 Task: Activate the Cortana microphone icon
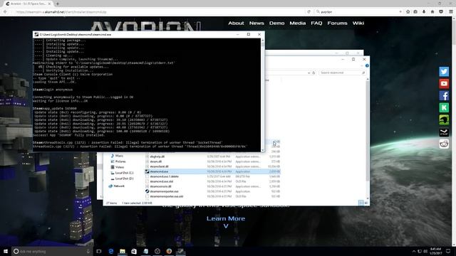[x=88, y=251]
